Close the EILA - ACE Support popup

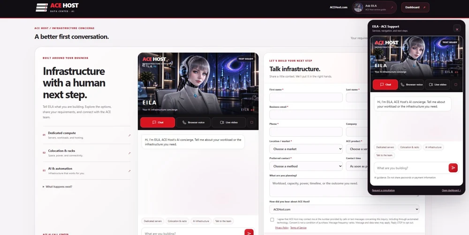click(x=457, y=29)
